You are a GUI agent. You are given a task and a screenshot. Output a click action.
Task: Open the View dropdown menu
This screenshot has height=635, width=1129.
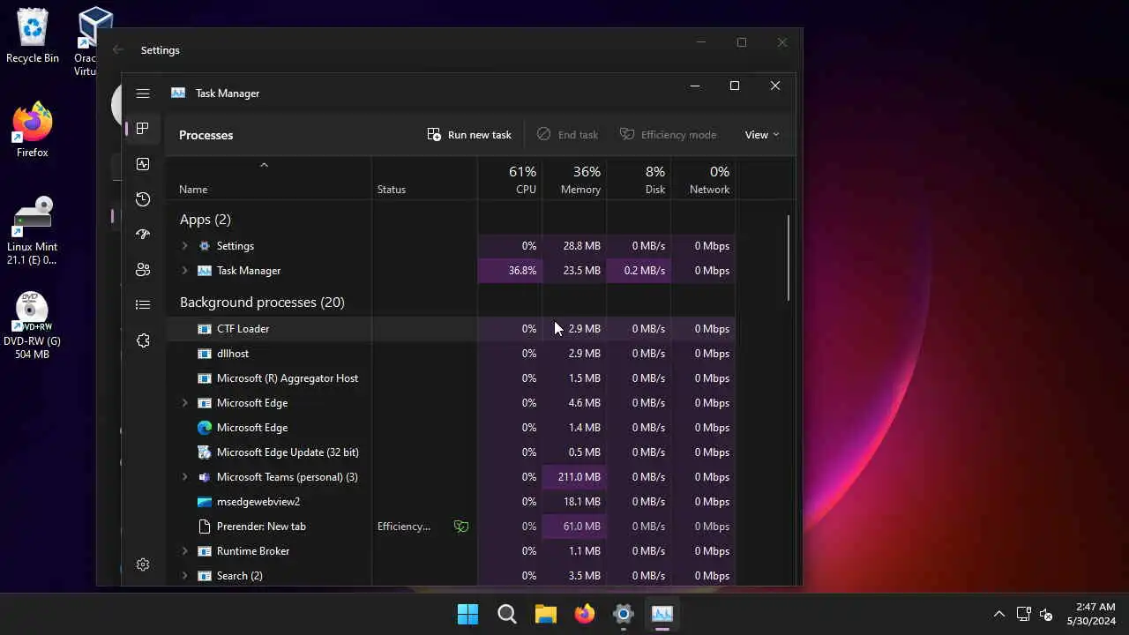click(762, 135)
